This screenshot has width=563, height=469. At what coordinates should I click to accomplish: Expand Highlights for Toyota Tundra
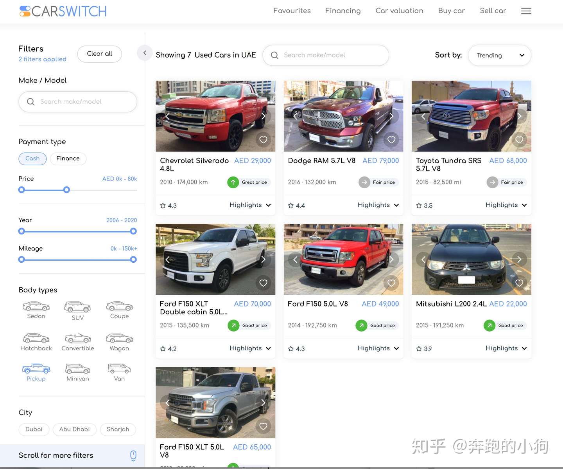(506, 205)
